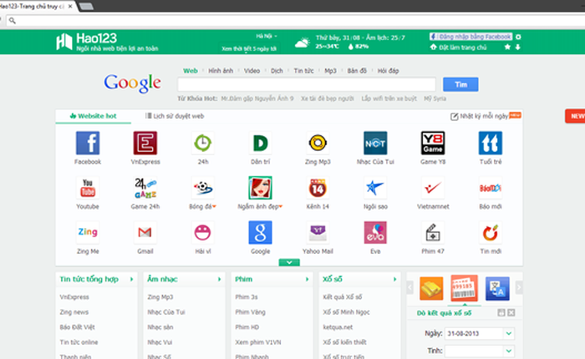This screenshot has height=359, width=585.
Task: Open the Facebook site icon
Action: pos(88,143)
